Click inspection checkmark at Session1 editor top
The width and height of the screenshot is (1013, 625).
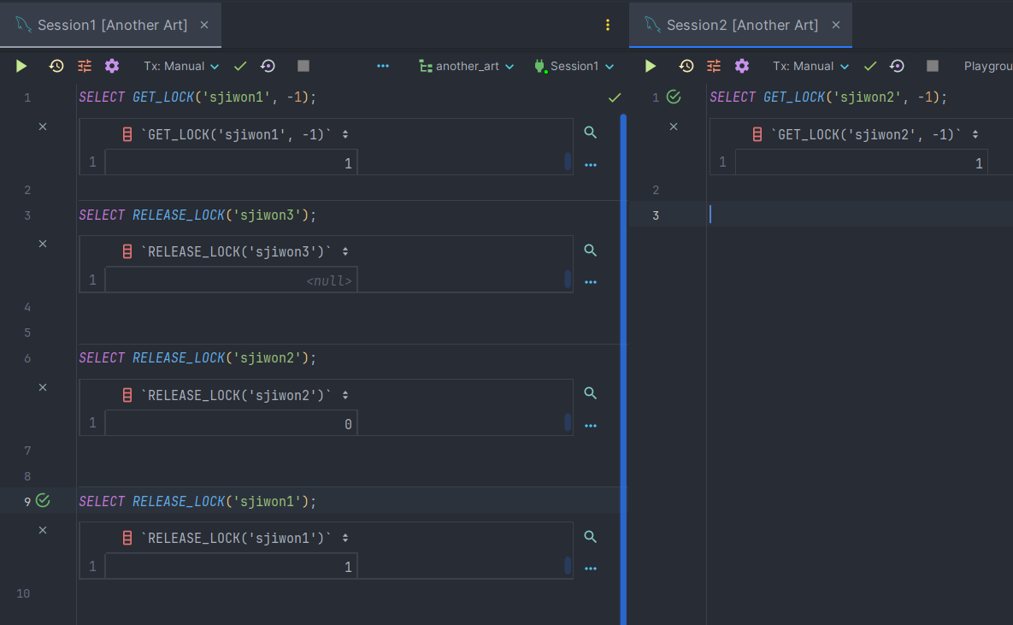click(615, 97)
